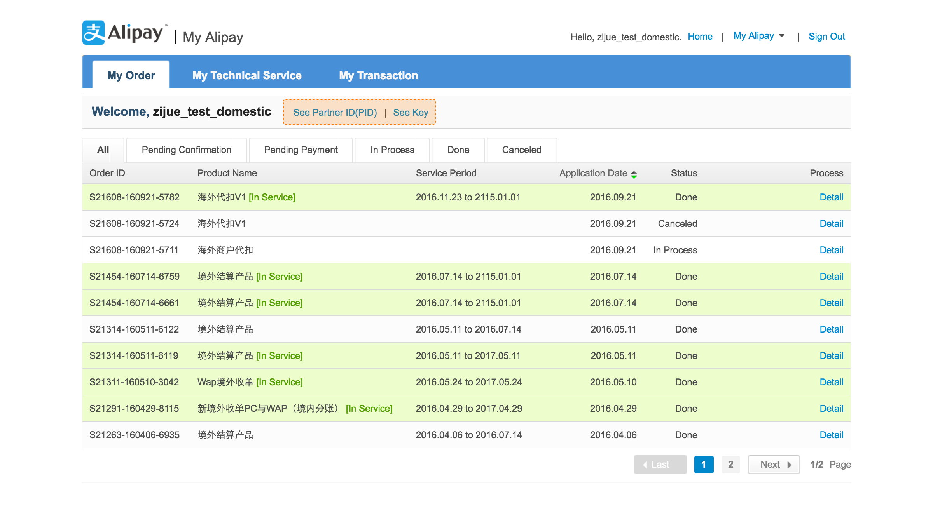Screen dimensions: 933x505
Task: Click the Next page button
Action: [x=774, y=465]
